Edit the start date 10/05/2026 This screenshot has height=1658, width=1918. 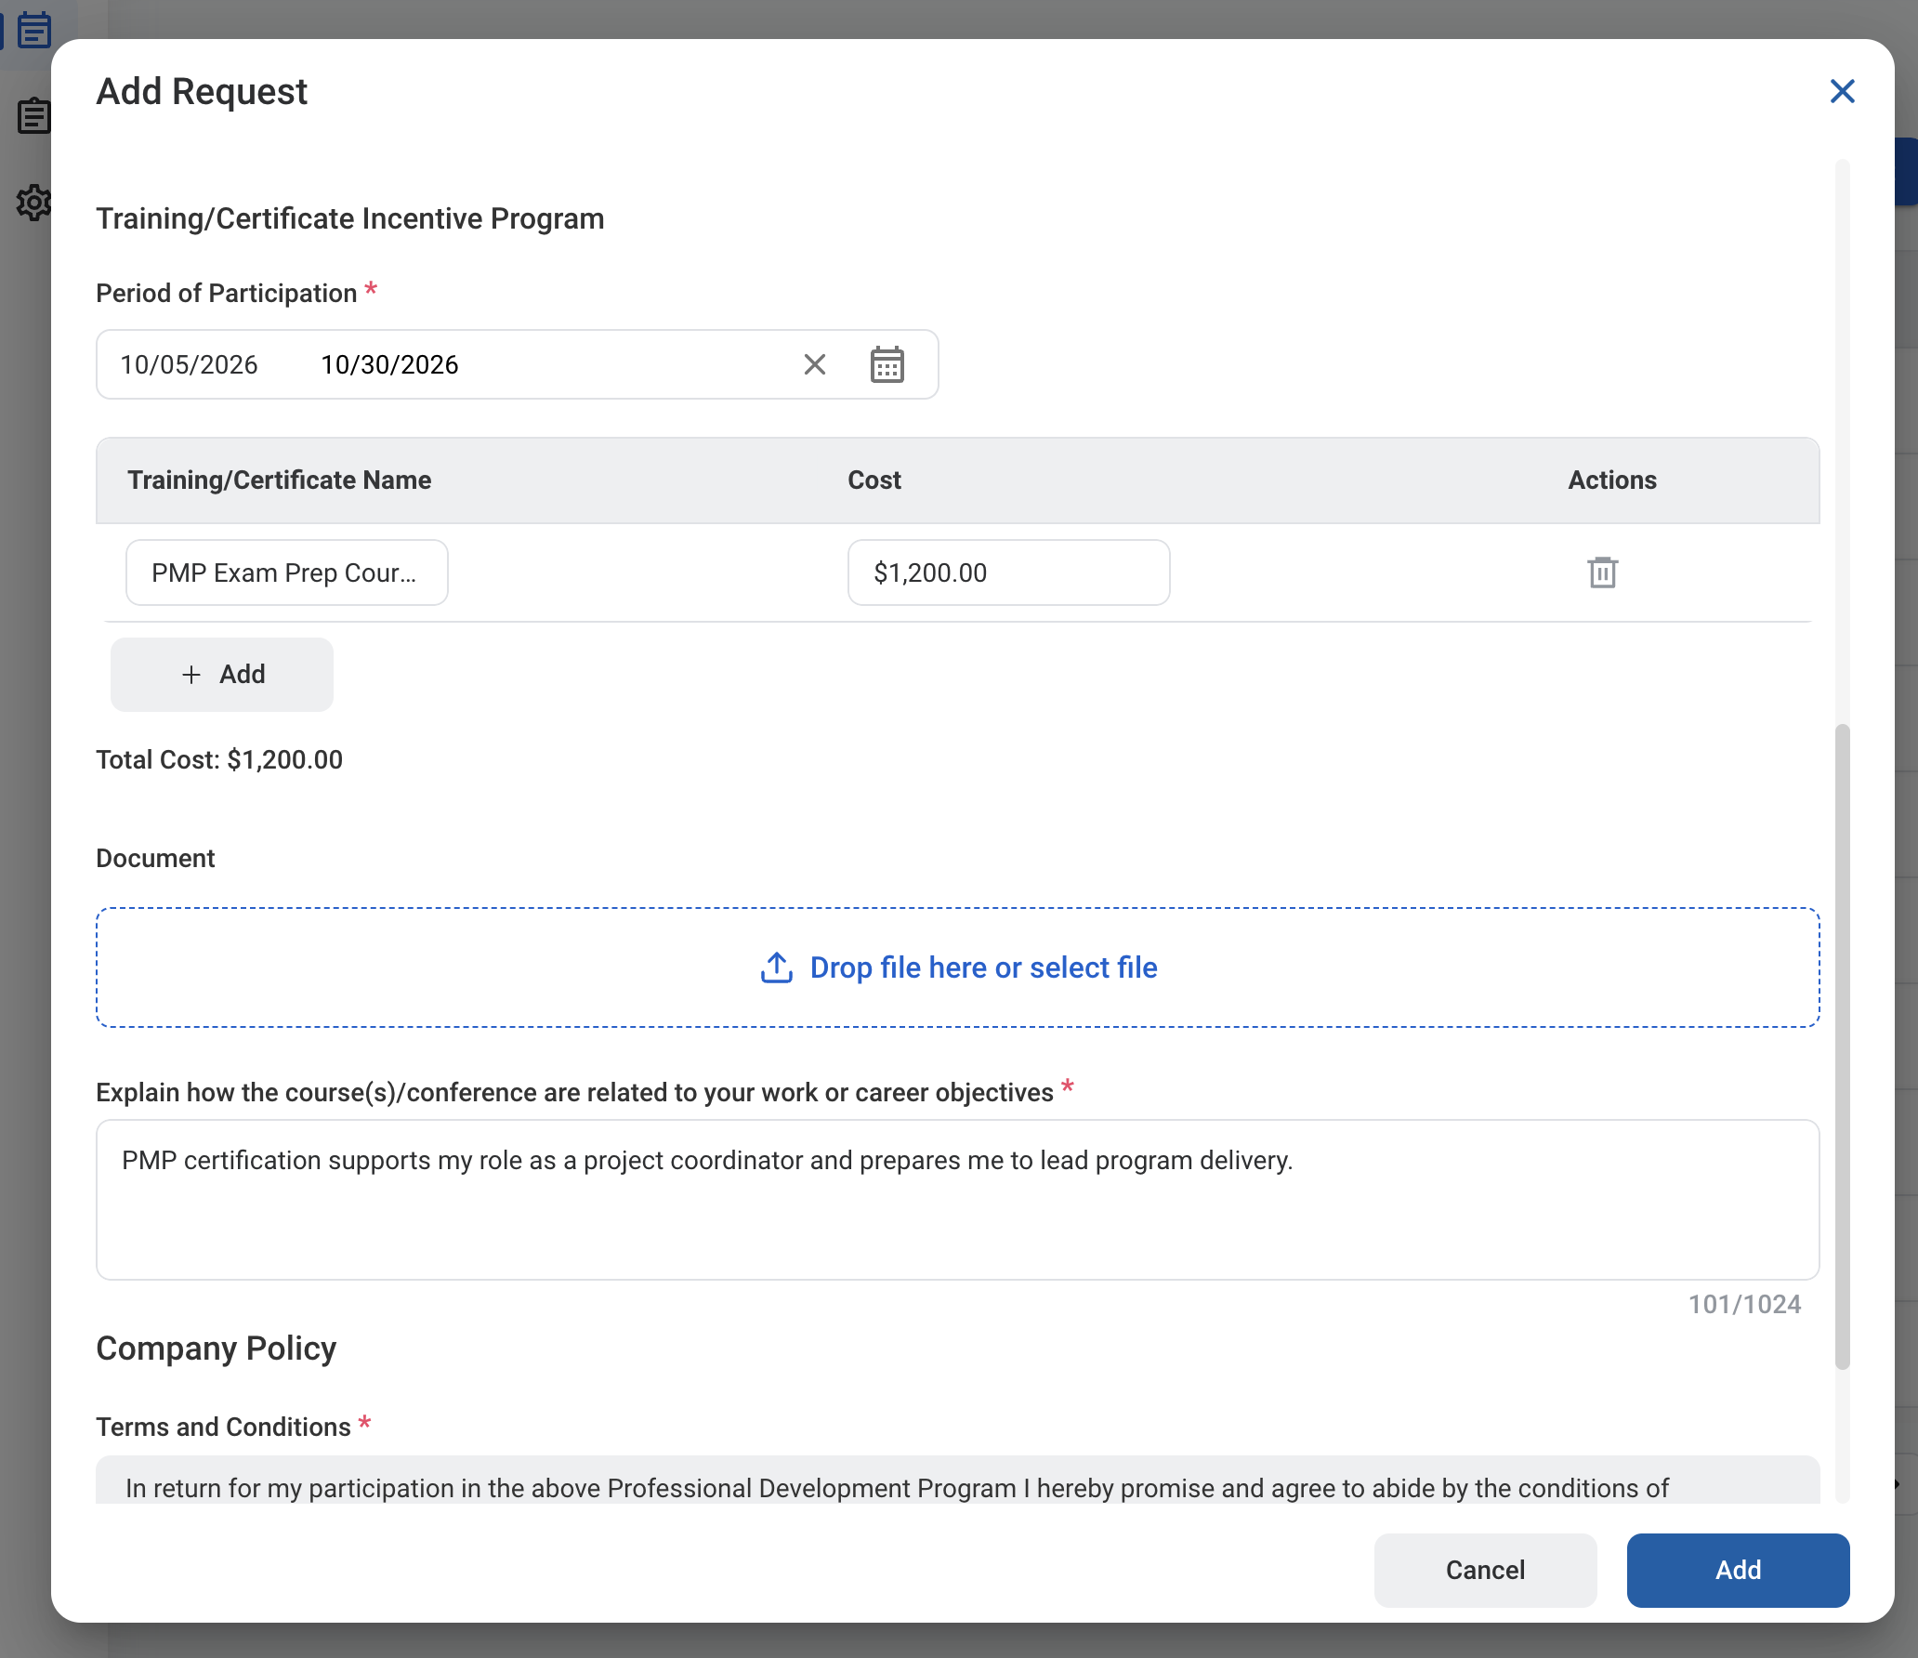click(189, 364)
